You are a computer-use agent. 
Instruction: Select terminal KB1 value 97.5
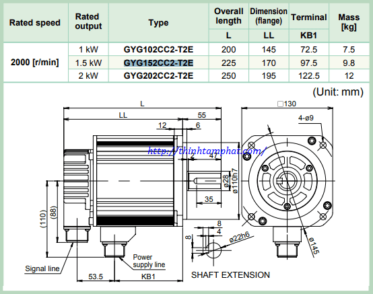309,63
